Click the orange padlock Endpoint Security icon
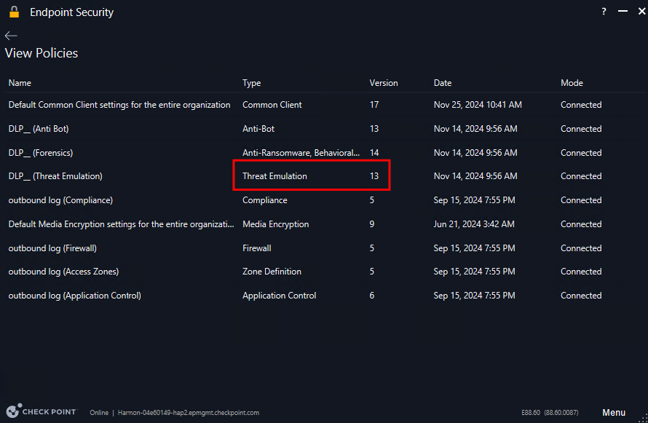Viewport: 648px width, 423px height. tap(15, 12)
